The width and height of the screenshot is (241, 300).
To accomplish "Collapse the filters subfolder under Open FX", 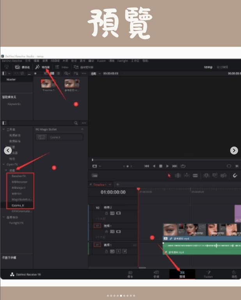I will (6, 170).
